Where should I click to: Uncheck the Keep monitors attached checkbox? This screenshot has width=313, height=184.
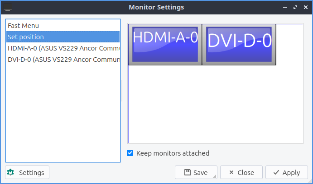(x=130, y=153)
